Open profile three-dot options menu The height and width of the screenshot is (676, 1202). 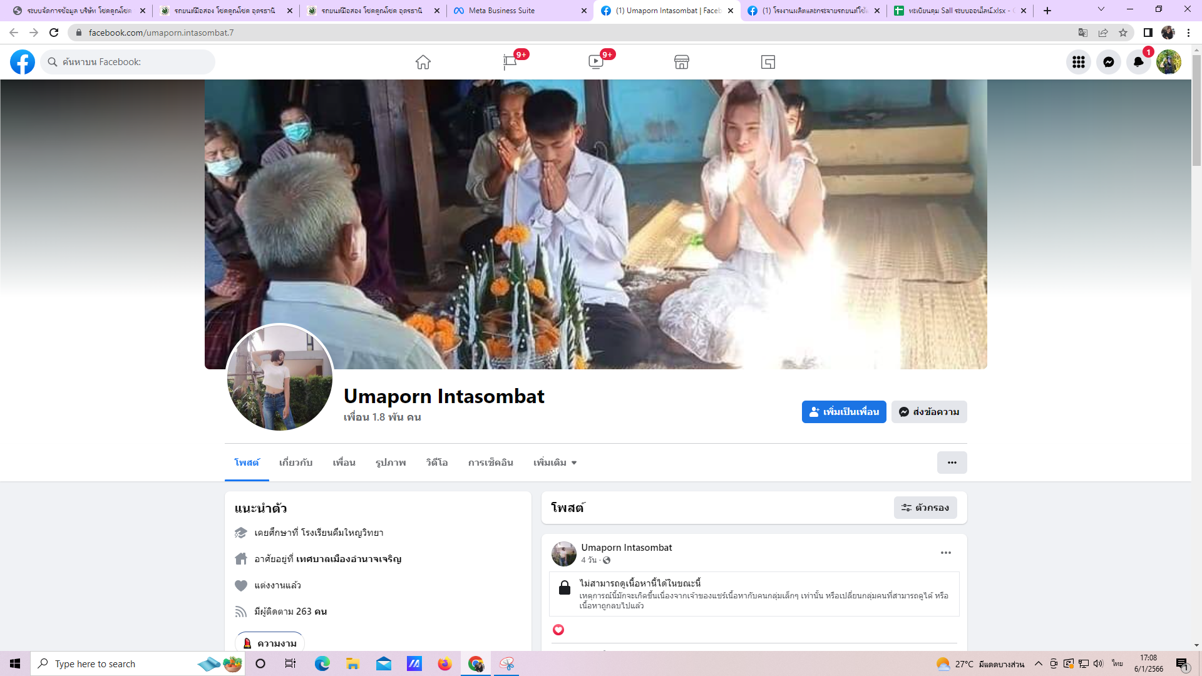952,463
